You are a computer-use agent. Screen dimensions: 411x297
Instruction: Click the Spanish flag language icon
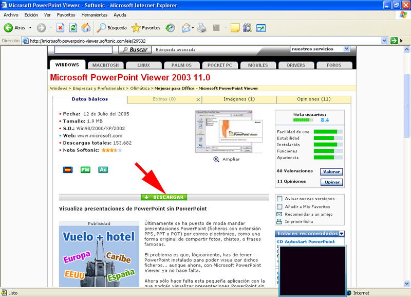68,170
